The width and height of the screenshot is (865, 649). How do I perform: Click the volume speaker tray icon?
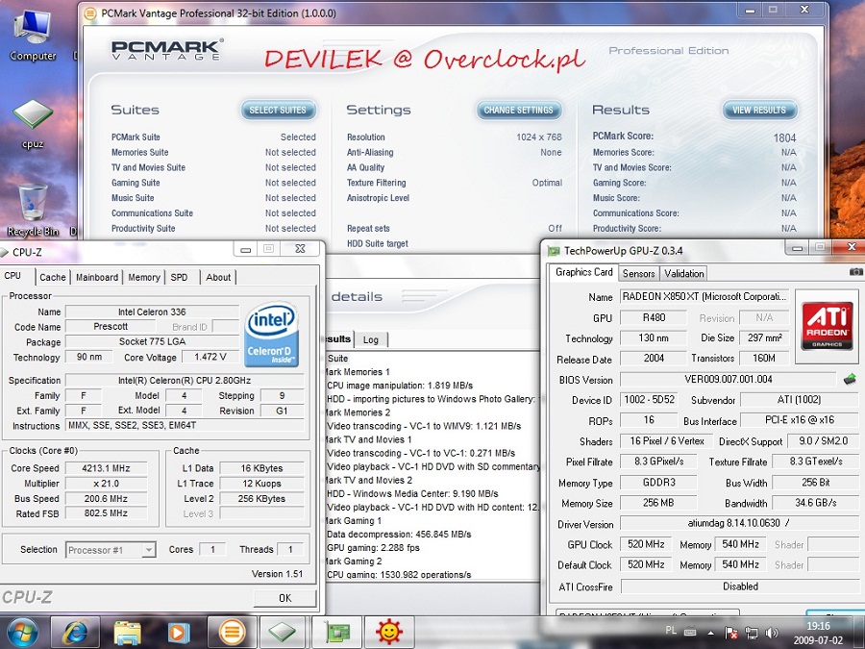tap(772, 633)
